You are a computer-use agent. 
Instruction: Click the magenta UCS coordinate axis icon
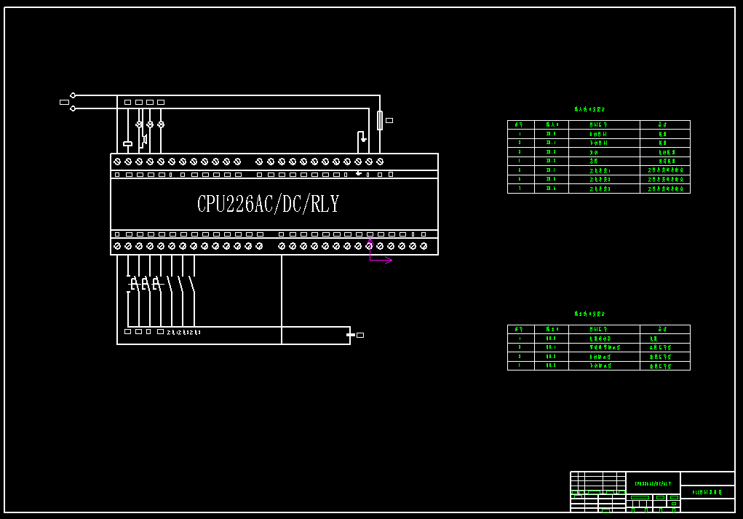381,250
